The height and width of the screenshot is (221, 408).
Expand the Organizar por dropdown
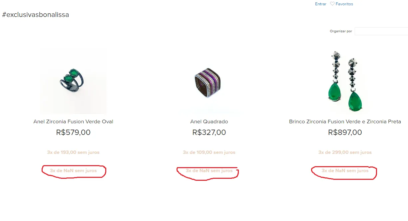coord(381,31)
